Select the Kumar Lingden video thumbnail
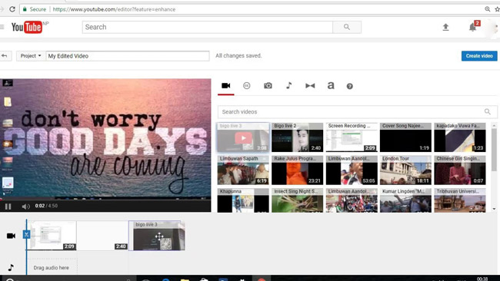 point(405,200)
